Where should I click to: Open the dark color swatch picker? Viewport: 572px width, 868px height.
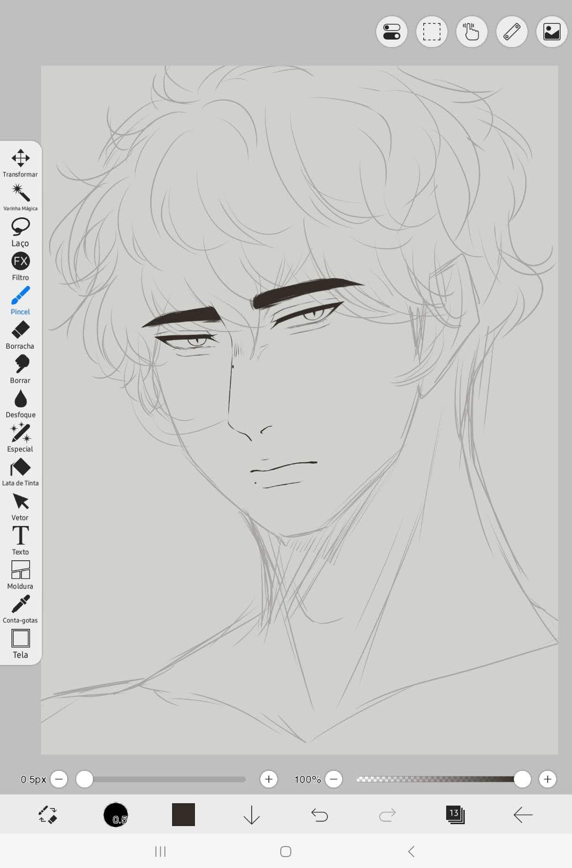pos(184,815)
